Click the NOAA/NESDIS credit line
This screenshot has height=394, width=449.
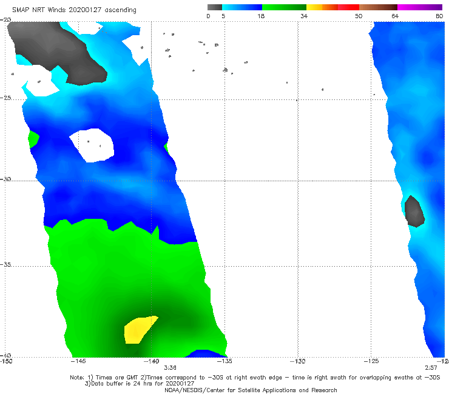pyautogui.click(x=251, y=390)
